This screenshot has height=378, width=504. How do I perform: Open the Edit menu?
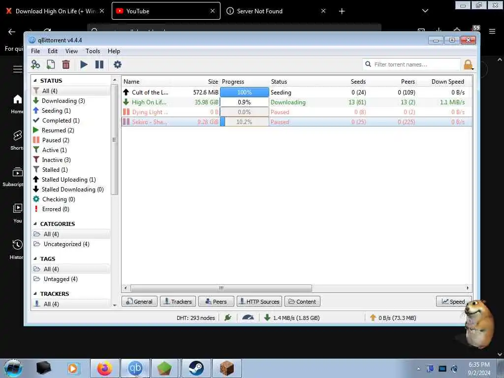52,51
